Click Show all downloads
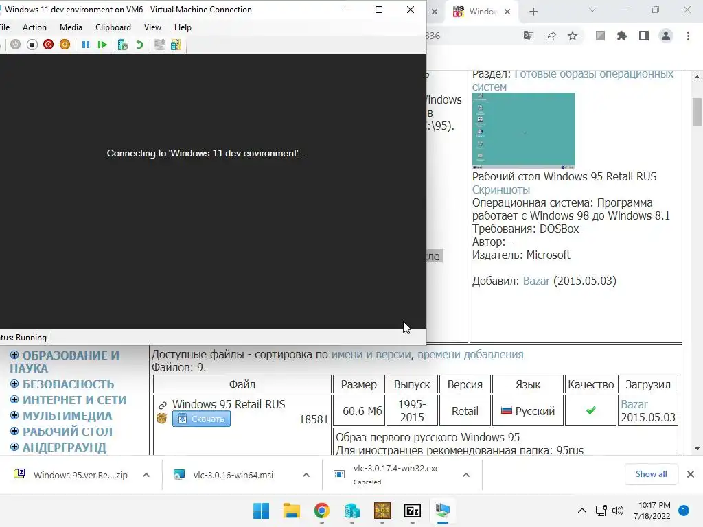The image size is (703, 527). click(x=651, y=474)
